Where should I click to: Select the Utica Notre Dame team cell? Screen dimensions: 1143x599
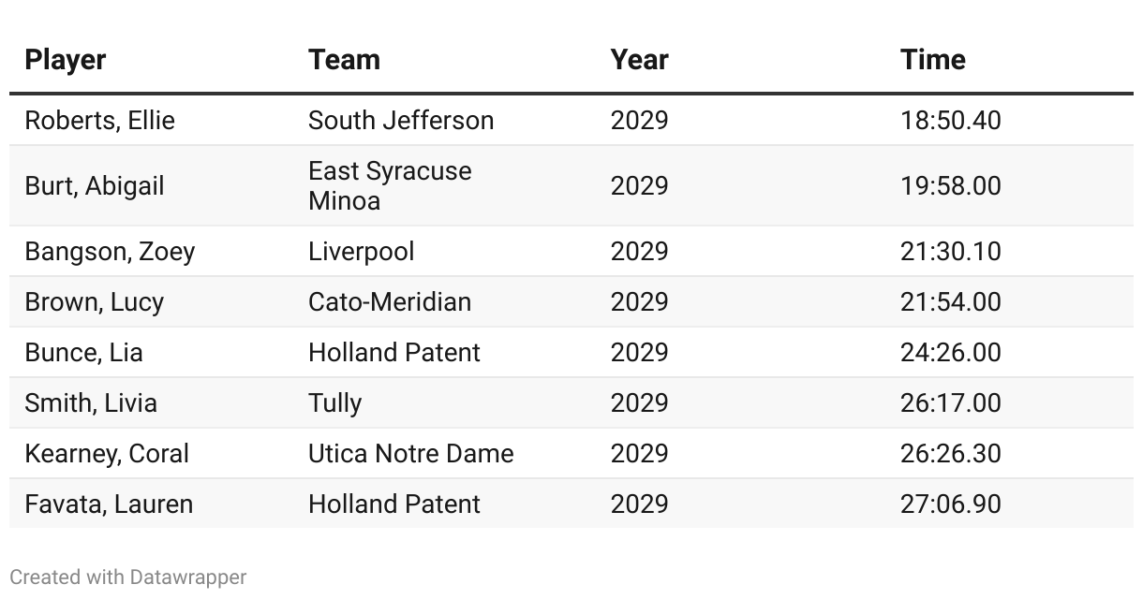410,454
